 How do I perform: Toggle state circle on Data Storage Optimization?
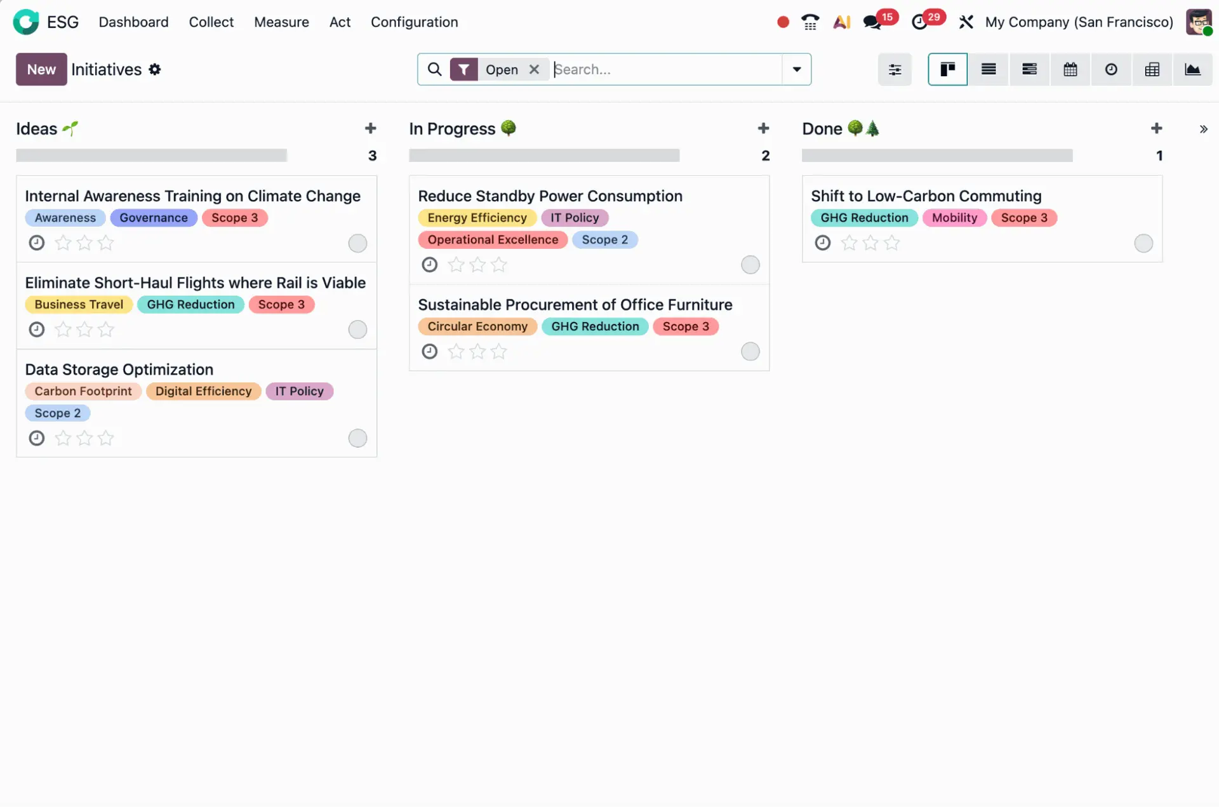point(357,438)
